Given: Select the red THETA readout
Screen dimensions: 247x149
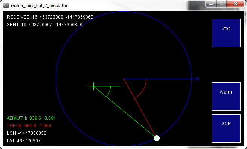Looking at the screenshot, I should (29, 126).
